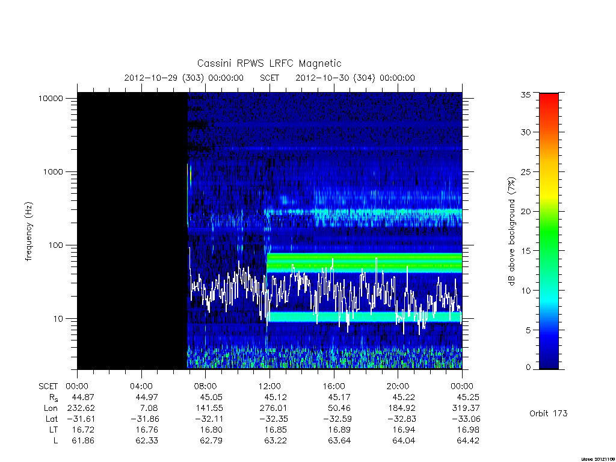616x462 pixels.
Task: Click the 12:00 time tick label
Action: 269,387
